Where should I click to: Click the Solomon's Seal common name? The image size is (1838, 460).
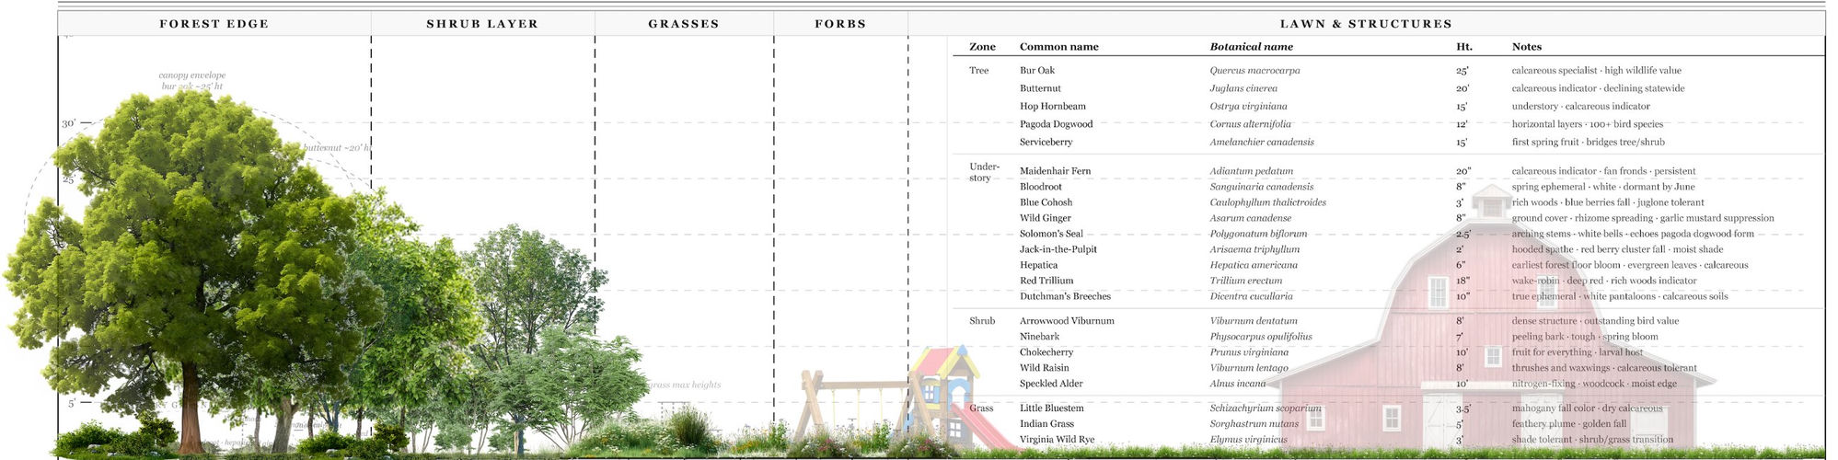pyautogui.click(x=1051, y=234)
